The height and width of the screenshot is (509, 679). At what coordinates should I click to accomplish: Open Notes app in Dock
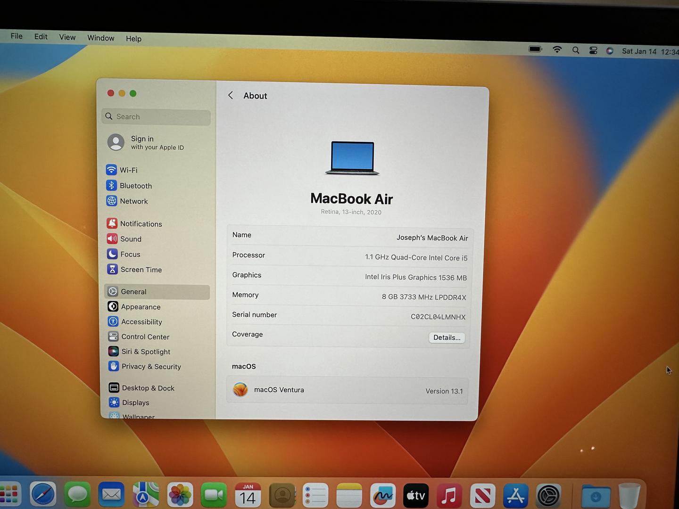(x=349, y=496)
